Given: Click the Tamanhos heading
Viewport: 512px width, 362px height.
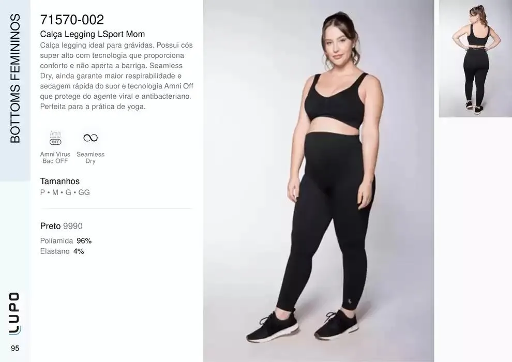Looking at the screenshot, I should pos(60,181).
